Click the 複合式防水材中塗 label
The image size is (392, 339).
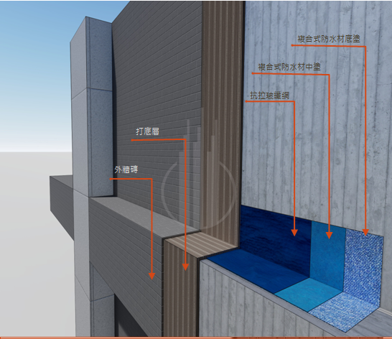click(289, 67)
